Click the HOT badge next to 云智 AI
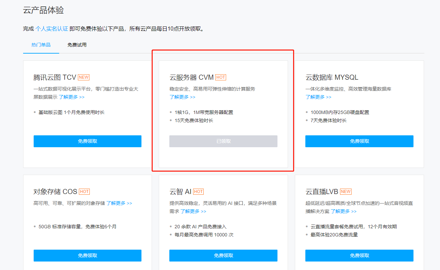 pos(198,191)
